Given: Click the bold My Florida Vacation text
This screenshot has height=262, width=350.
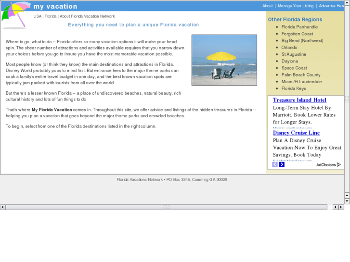Looking at the screenshot, I should pos(52,110).
